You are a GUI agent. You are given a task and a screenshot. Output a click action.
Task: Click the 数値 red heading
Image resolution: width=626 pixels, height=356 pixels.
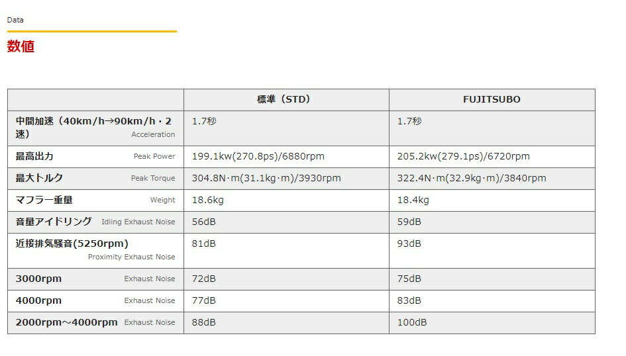click(21, 46)
